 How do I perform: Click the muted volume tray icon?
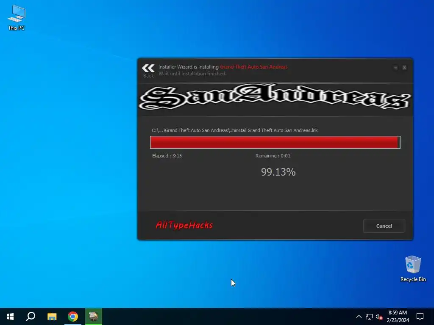(379, 317)
